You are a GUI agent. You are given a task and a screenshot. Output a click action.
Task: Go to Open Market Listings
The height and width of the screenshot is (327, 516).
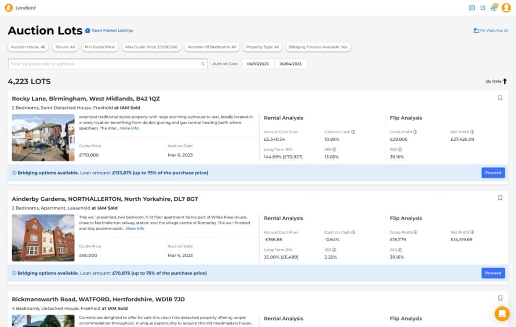pyautogui.click(x=112, y=30)
